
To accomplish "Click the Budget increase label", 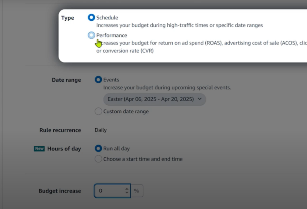I will [60, 191].
